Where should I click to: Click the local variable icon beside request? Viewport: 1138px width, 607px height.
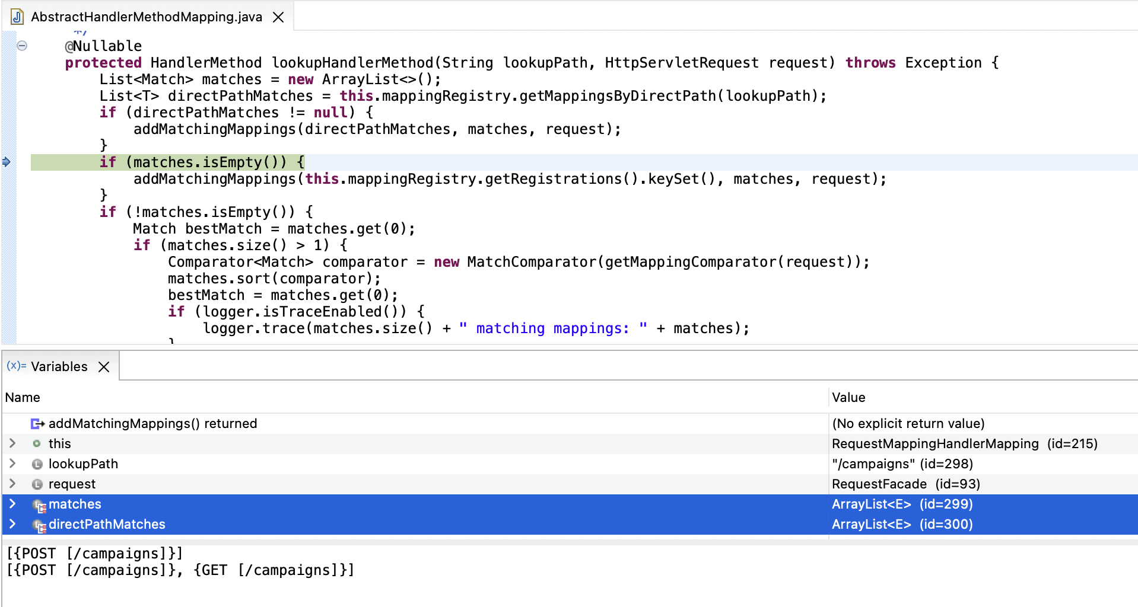pos(37,484)
